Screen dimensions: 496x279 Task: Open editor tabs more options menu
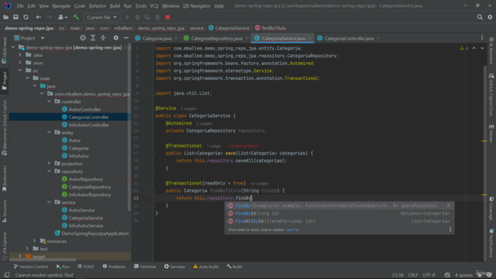click(482, 38)
